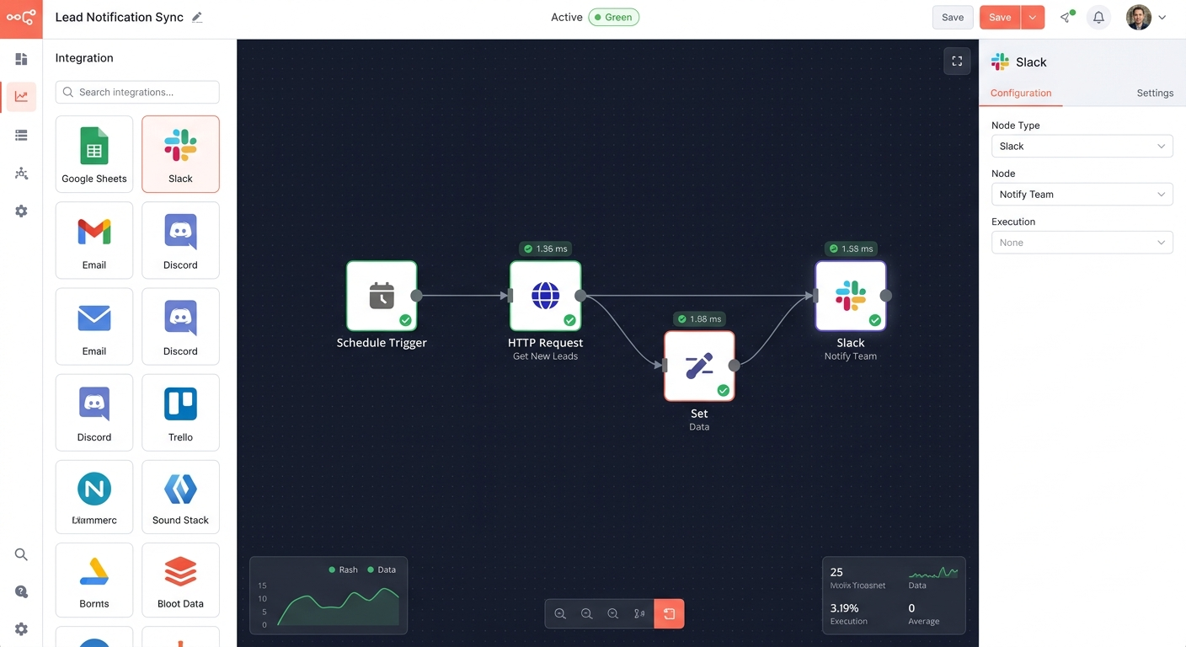Click the announcements megaphone icon in the header
The image size is (1186, 647).
point(1066,17)
